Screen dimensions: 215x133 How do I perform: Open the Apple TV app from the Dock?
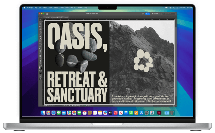(x=110, y=113)
